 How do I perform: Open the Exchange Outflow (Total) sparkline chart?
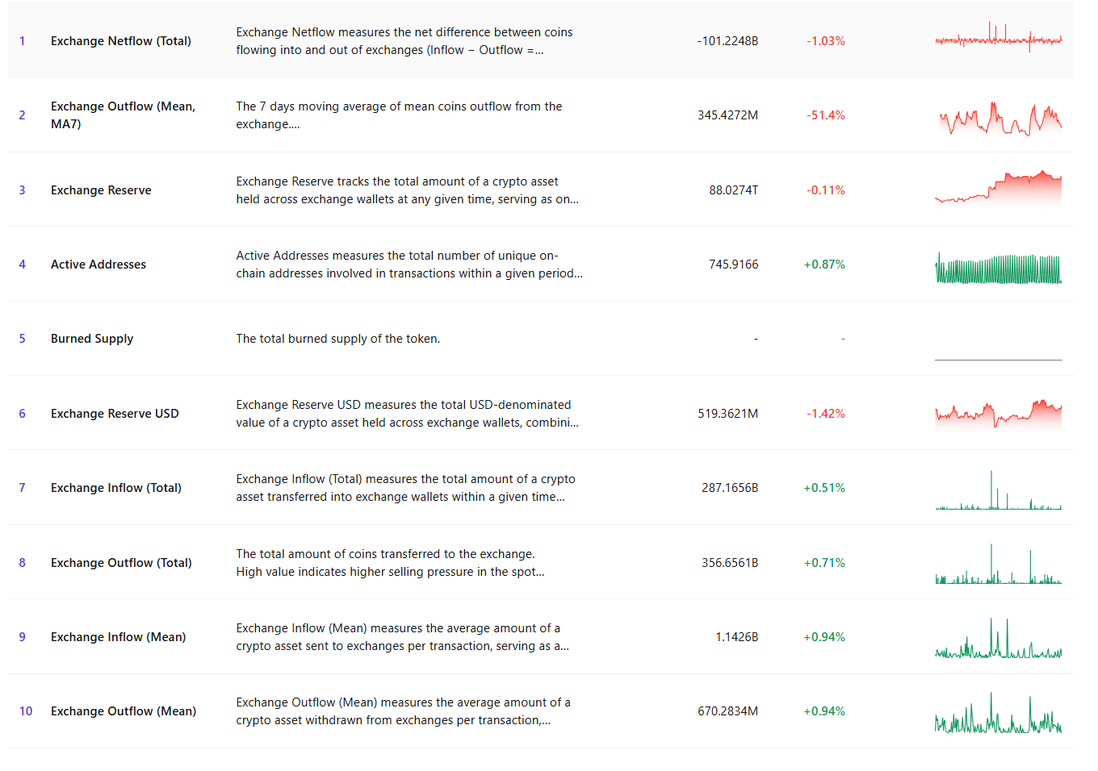point(998,564)
